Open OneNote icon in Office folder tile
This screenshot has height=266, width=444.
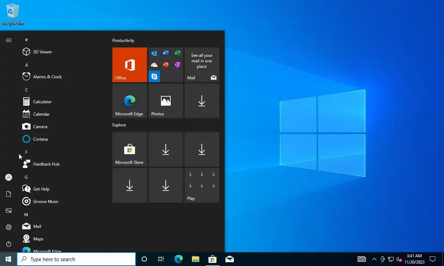pos(177,65)
